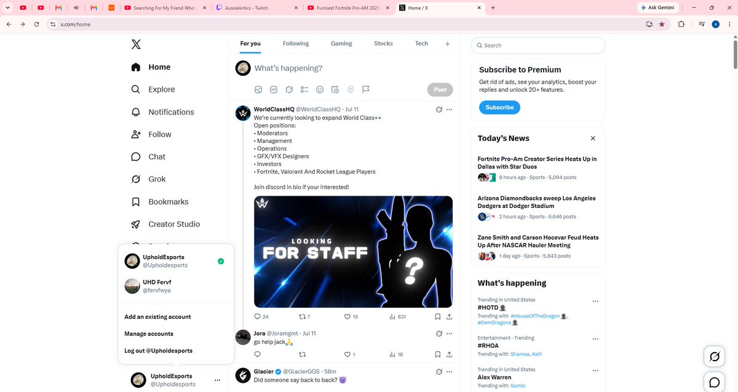
Task: Share the WorldClassHQ post
Action: (x=450, y=317)
